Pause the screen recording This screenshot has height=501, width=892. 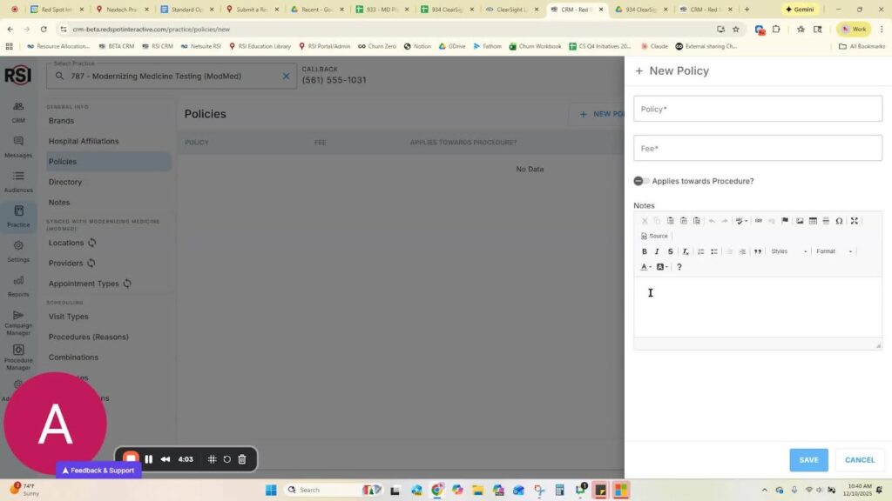coord(149,459)
